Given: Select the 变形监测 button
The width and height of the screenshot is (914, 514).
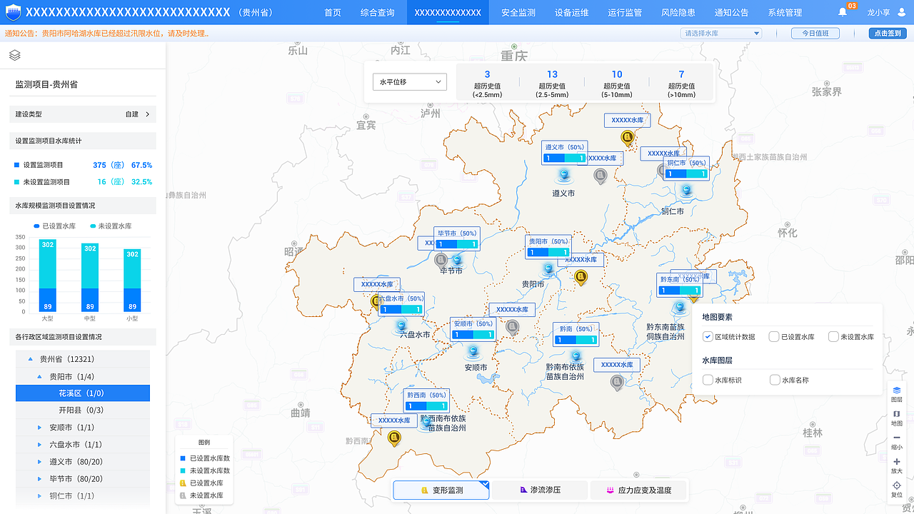Looking at the screenshot, I should (x=441, y=490).
